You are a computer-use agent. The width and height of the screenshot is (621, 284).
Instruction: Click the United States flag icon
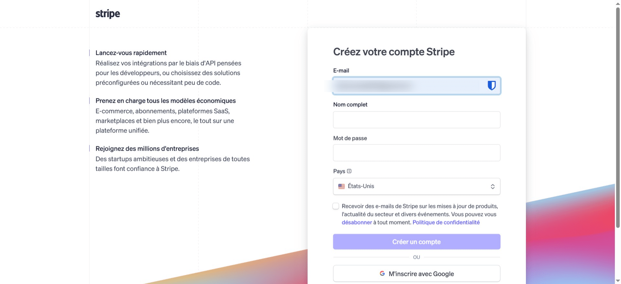pos(342,186)
